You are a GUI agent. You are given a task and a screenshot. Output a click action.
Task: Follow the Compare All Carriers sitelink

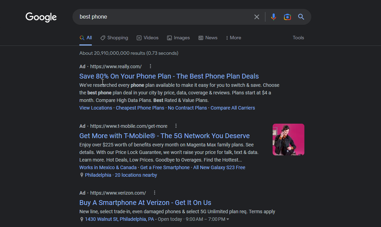coord(233,108)
